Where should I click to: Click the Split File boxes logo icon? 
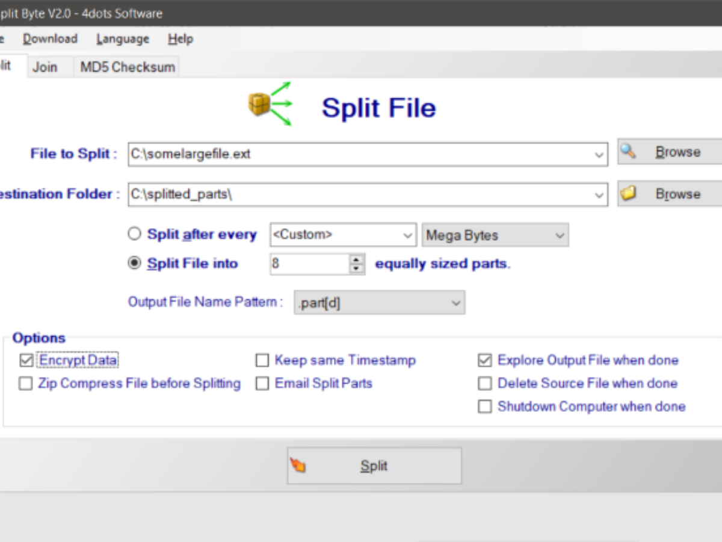coord(271,105)
